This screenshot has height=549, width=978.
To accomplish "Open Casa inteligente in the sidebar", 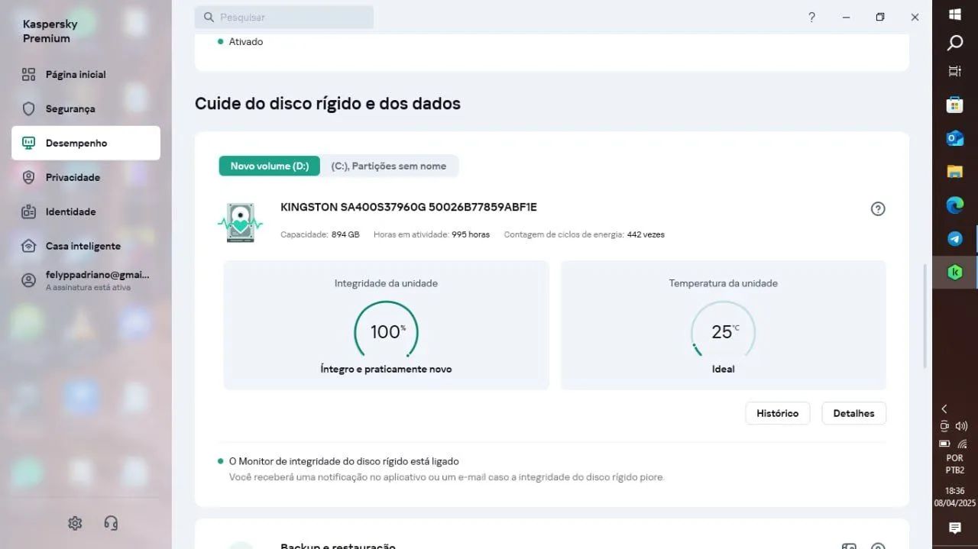I will (86, 246).
